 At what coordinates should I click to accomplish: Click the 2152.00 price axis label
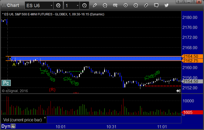click(x=190, y=88)
